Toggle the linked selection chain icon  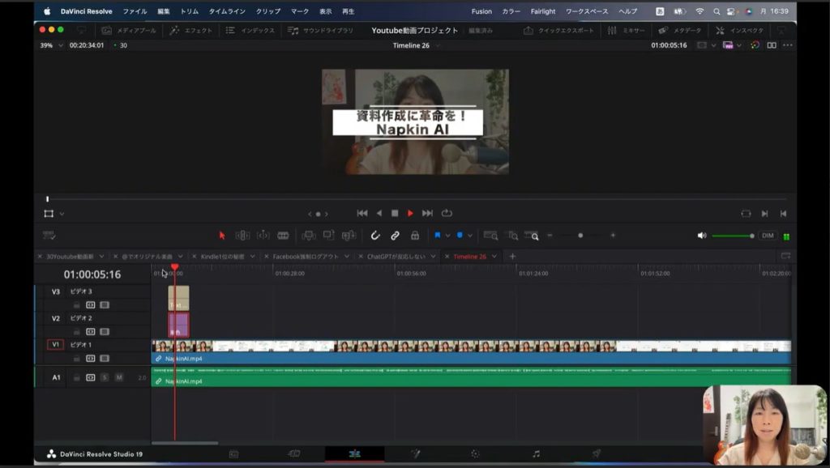coord(395,236)
